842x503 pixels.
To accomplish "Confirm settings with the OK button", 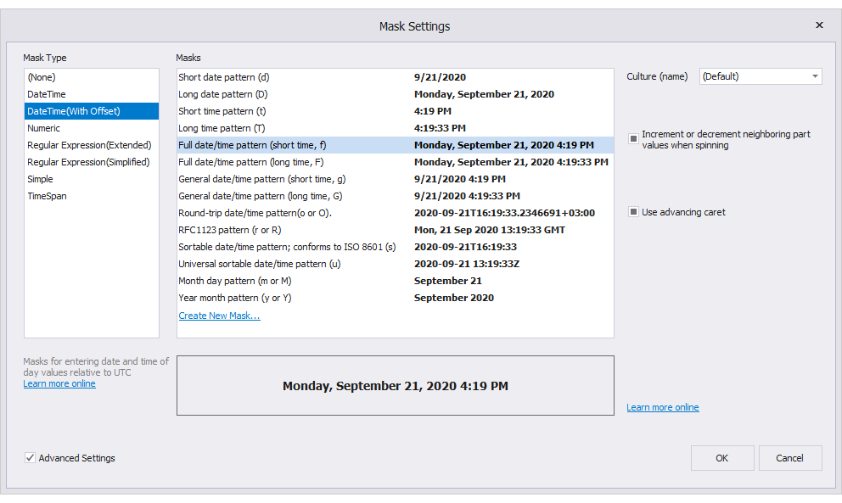I will tap(721, 457).
